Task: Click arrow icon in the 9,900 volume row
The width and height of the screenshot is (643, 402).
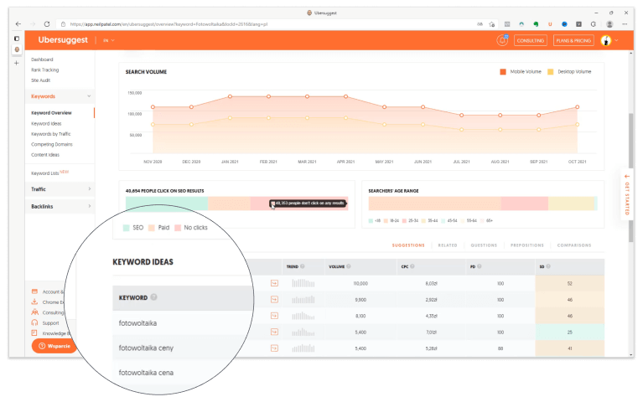Action: 274,300
